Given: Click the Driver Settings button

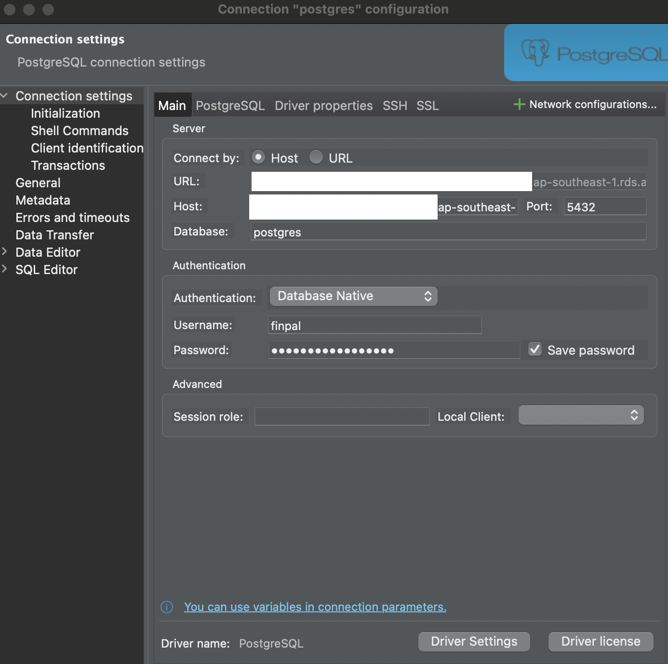Looking at the screenshot, I should coord(474,641).
